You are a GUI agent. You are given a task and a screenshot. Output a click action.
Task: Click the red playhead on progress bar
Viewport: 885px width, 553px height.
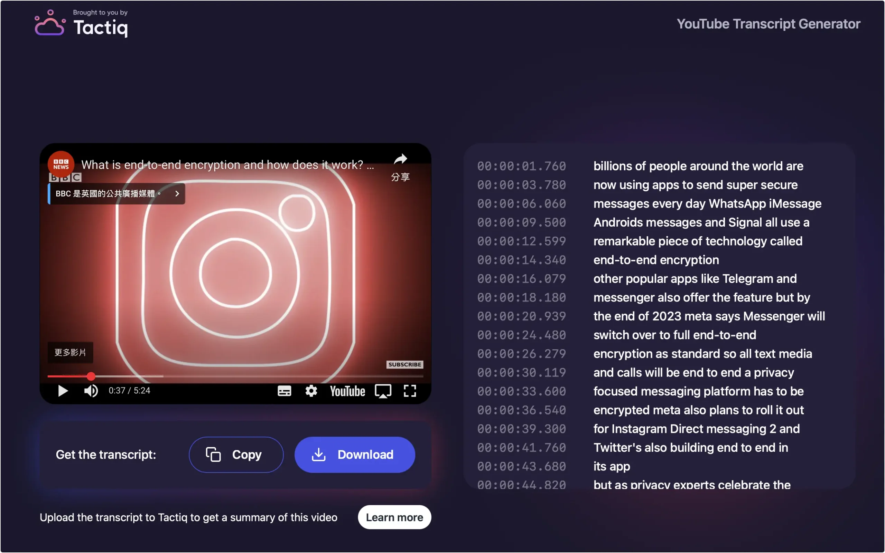91,376
